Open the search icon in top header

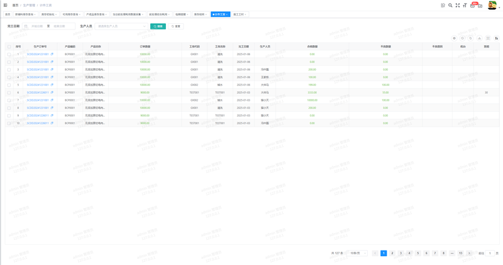tap(450, 5)
